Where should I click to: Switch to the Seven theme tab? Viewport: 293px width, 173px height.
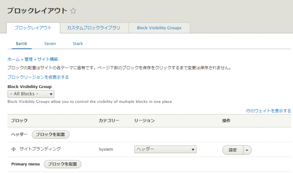[x=50, y=44]
